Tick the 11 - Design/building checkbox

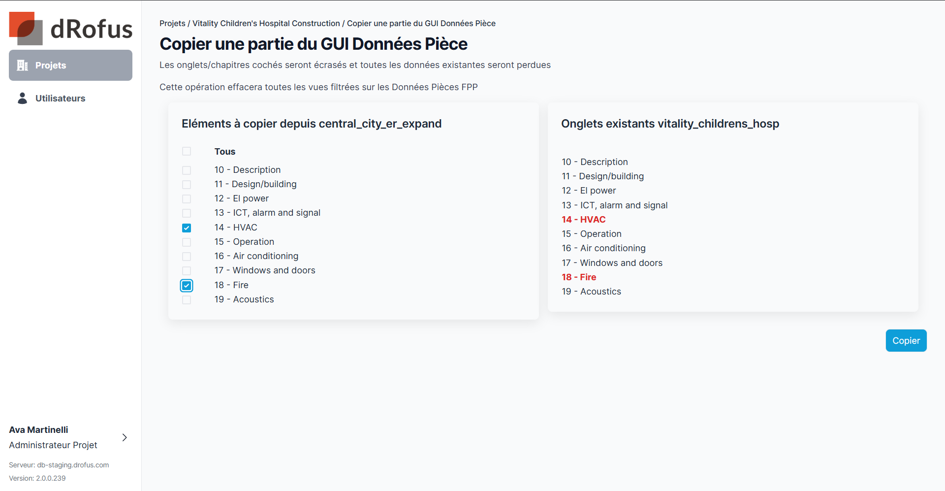click(187, 185)
